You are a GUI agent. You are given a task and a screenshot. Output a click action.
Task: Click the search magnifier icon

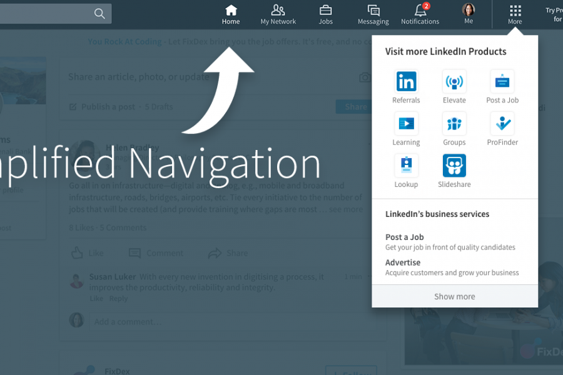point(99,14)
